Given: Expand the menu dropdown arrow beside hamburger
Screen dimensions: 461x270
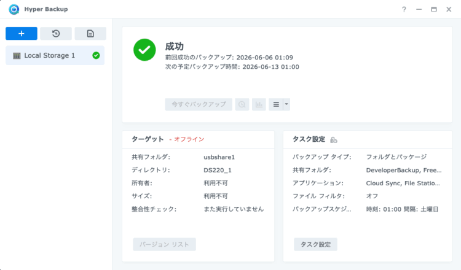Looking at the screenshot, I should tap(286, 104).
